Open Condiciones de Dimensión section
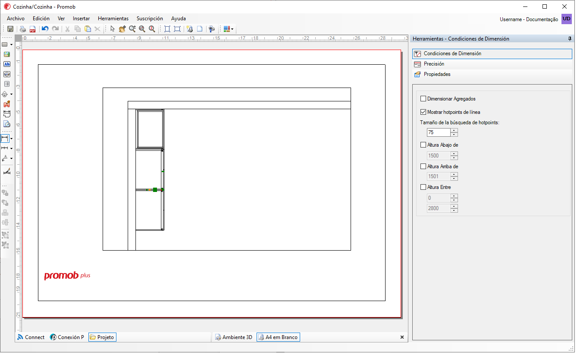577x355 pixels. [x=492, y=53]
